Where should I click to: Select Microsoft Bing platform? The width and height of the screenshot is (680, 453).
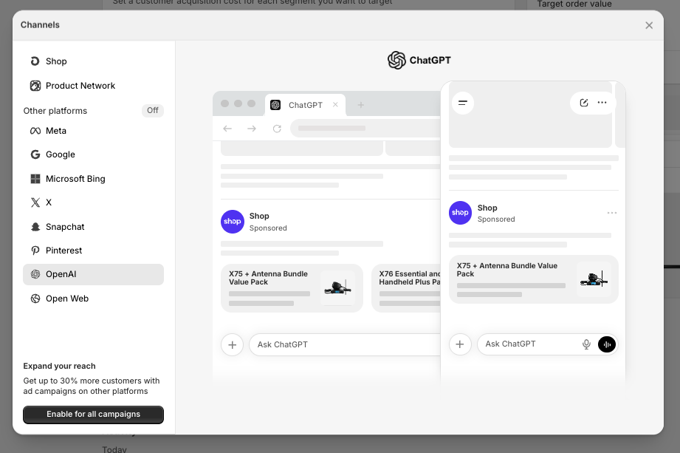point(93,179)
